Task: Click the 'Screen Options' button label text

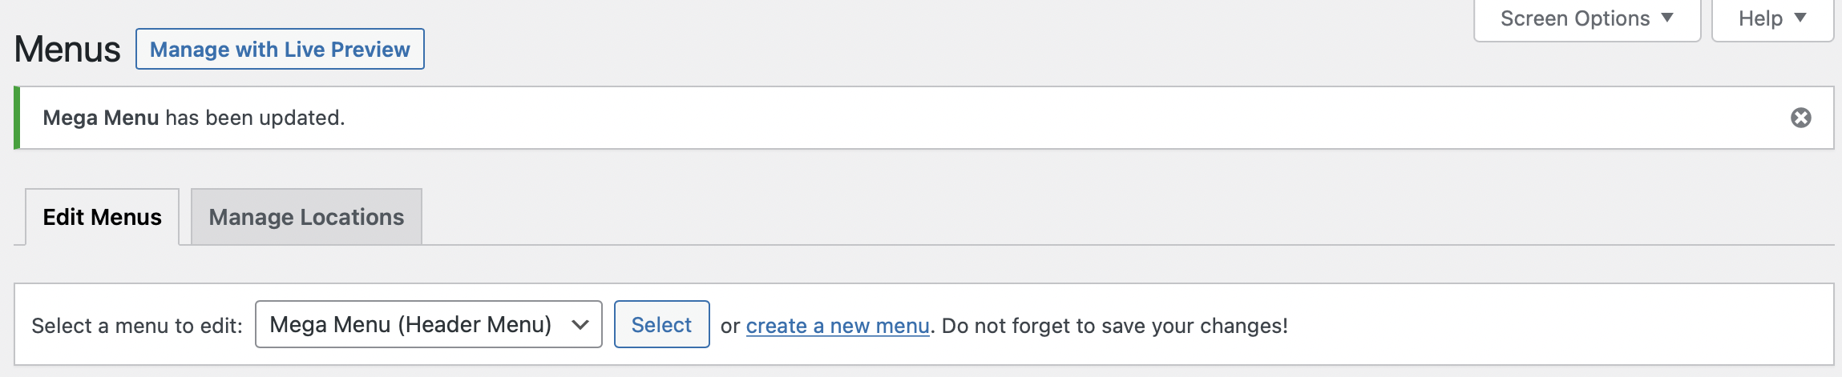Action: tap(1574, 18)
